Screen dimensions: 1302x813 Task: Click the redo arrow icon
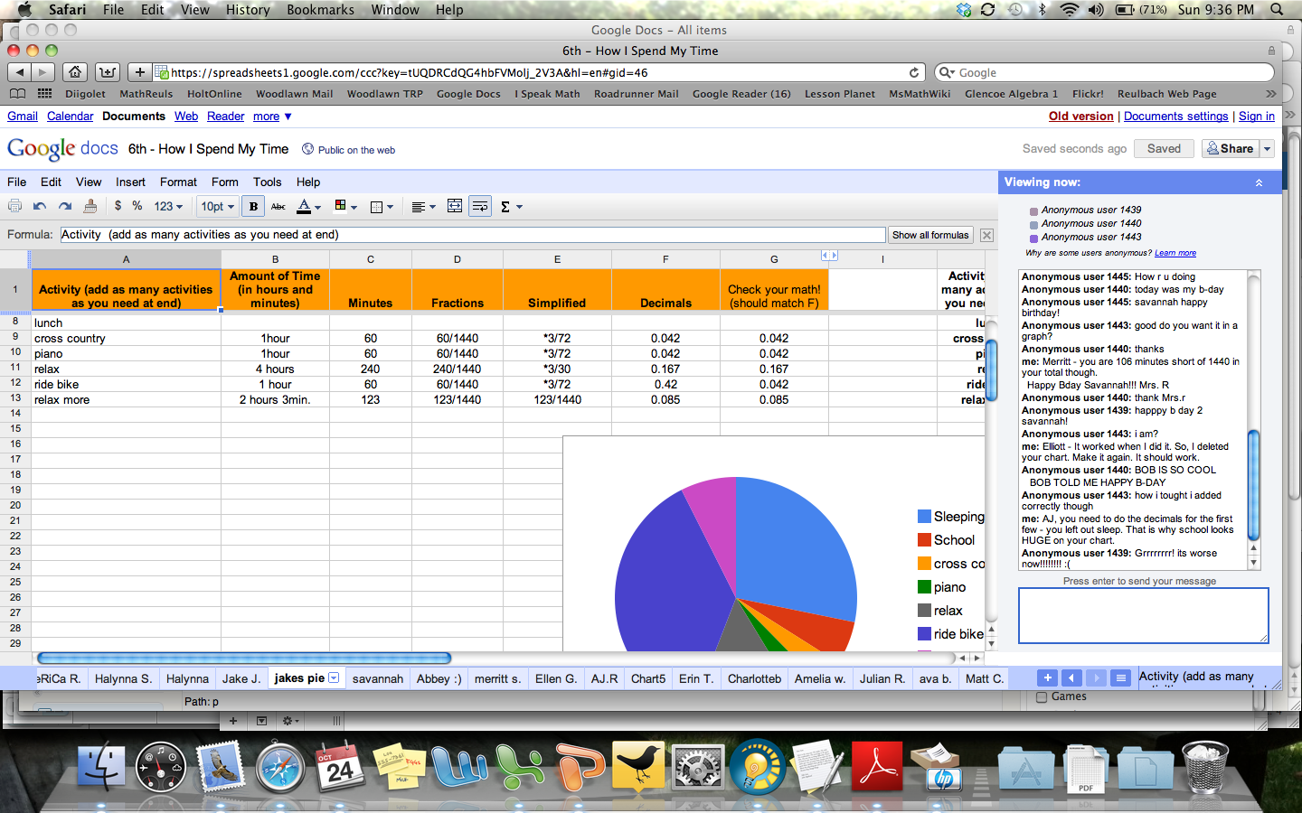pos(65,207)
